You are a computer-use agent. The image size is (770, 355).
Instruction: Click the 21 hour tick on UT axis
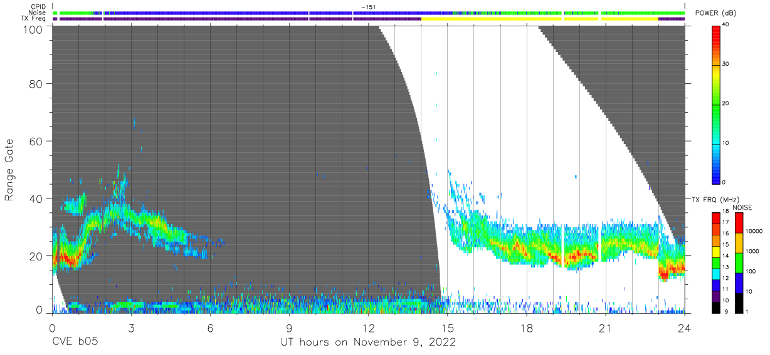click(x=605, y=327)
